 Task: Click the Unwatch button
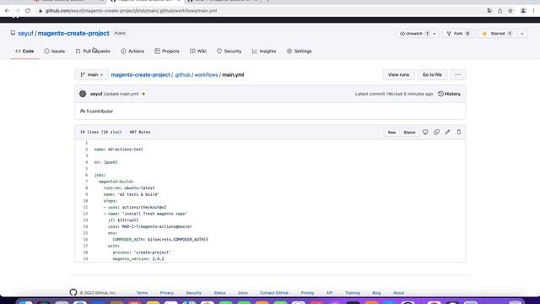coord(414,34)
